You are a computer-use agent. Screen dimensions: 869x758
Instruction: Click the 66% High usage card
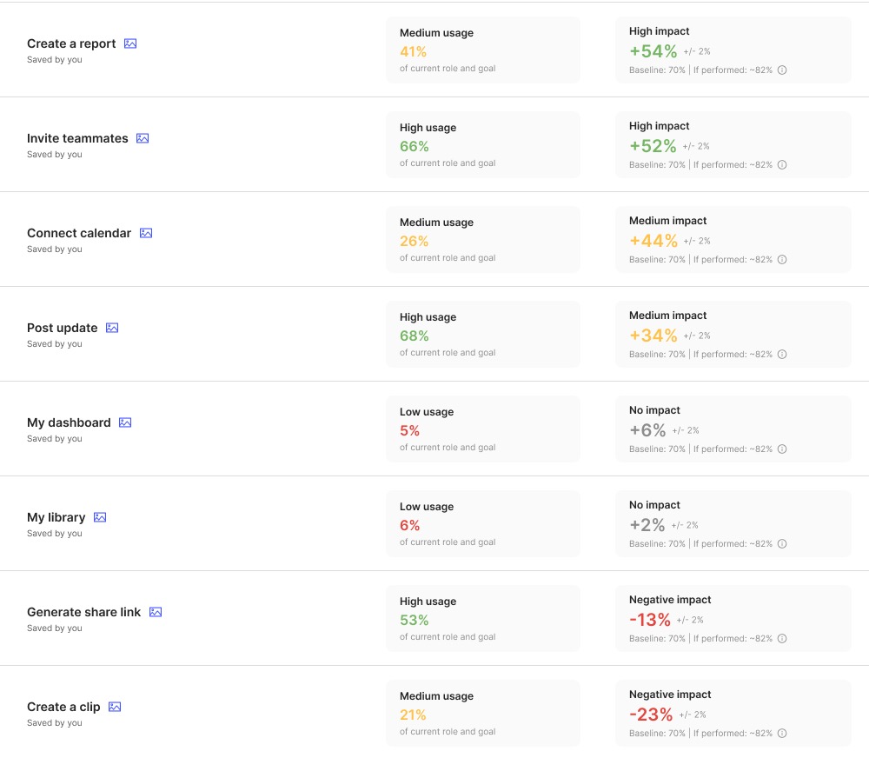coord(483,145)
